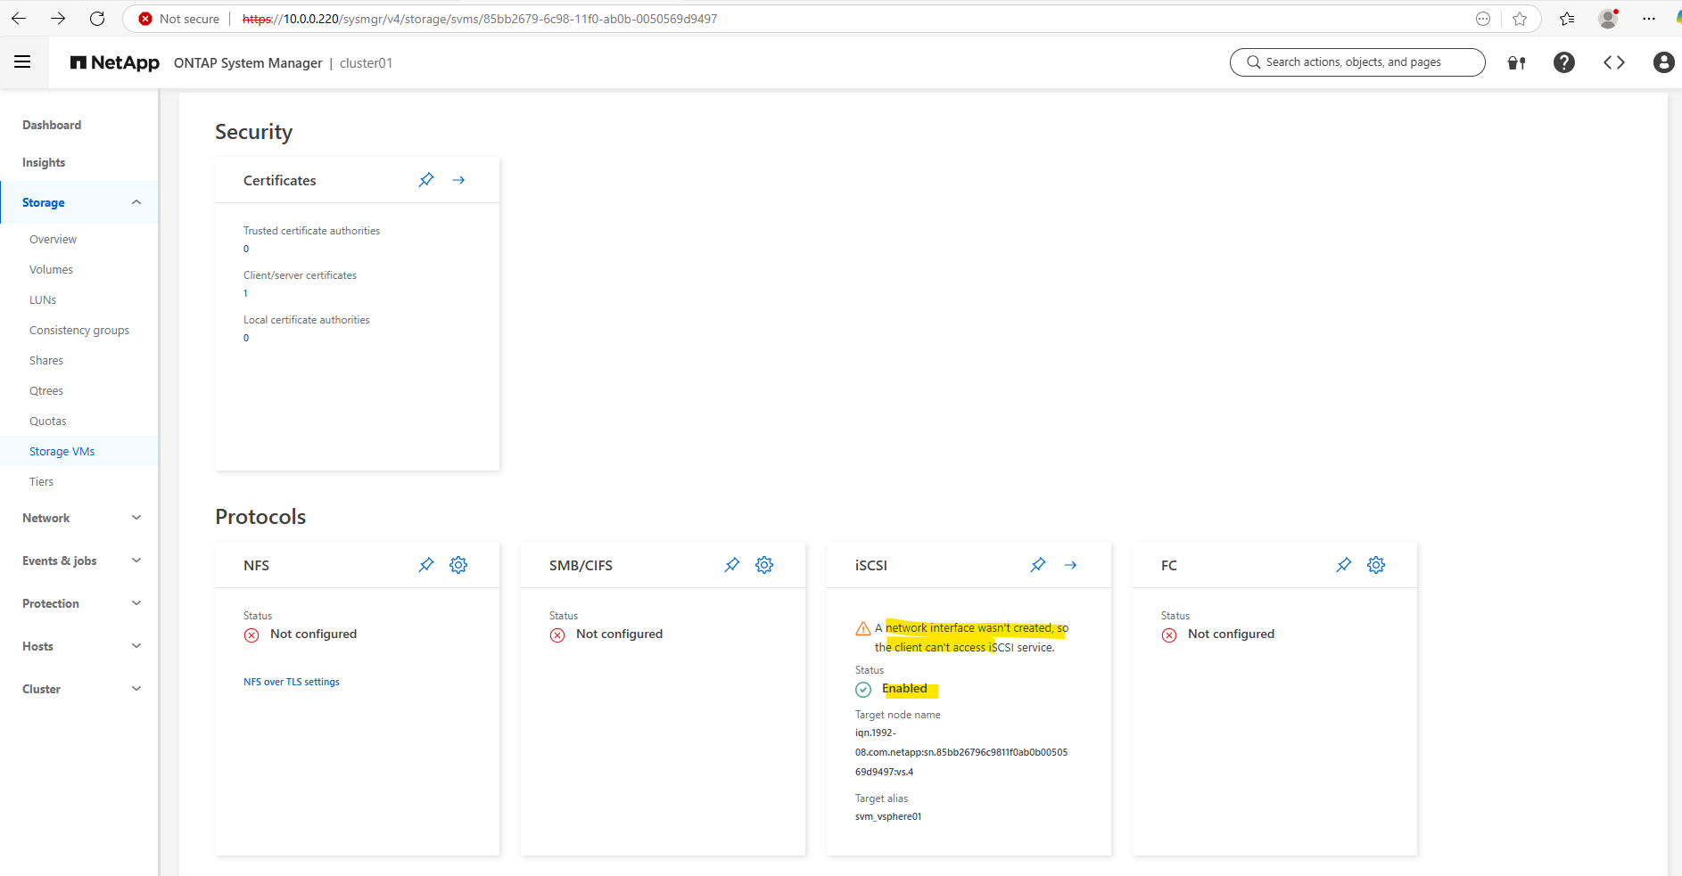Open the user account icon
Screen dimensions: 1682x876
coord(1663,62)
